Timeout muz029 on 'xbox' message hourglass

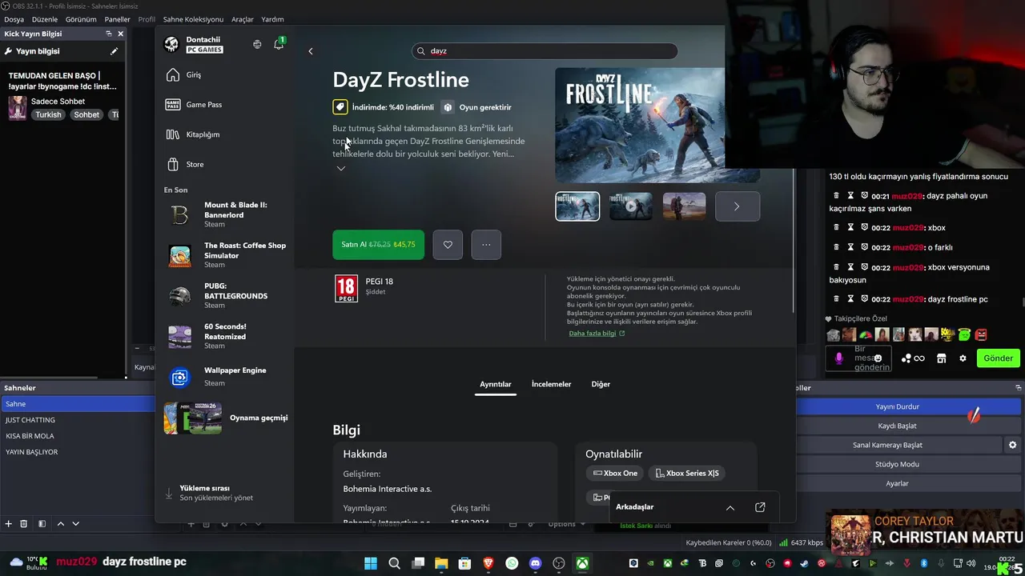pos(850,227)
